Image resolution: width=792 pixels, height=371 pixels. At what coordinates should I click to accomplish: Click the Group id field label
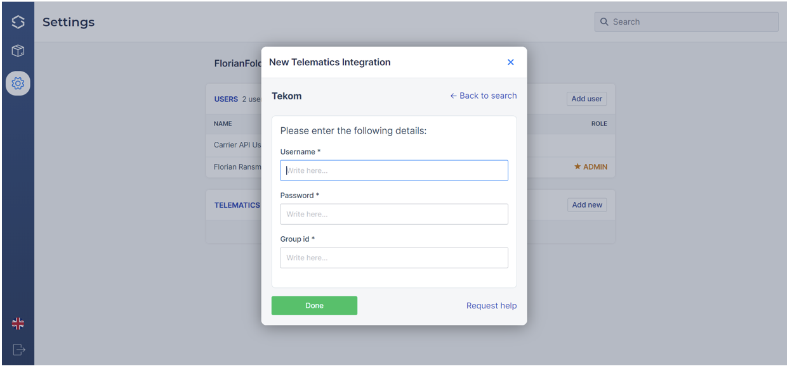tap(298, 239)
